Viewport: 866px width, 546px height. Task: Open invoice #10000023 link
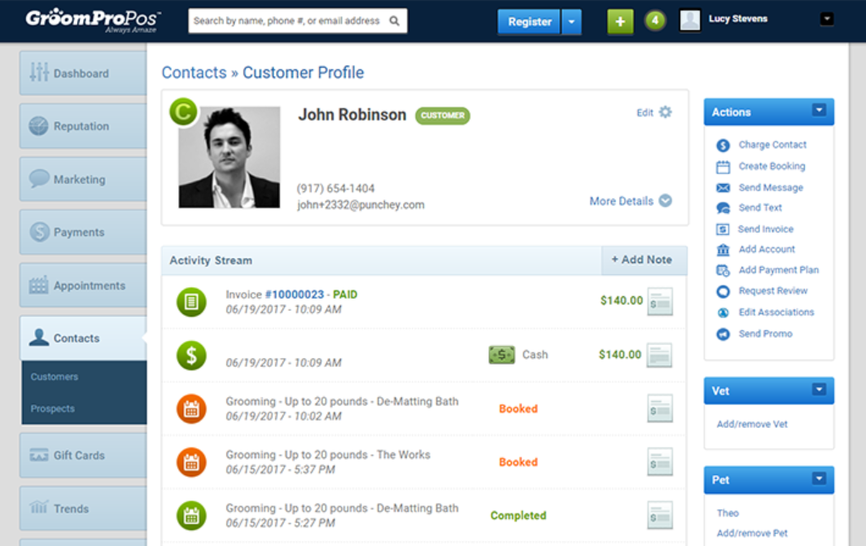point(295,295)
